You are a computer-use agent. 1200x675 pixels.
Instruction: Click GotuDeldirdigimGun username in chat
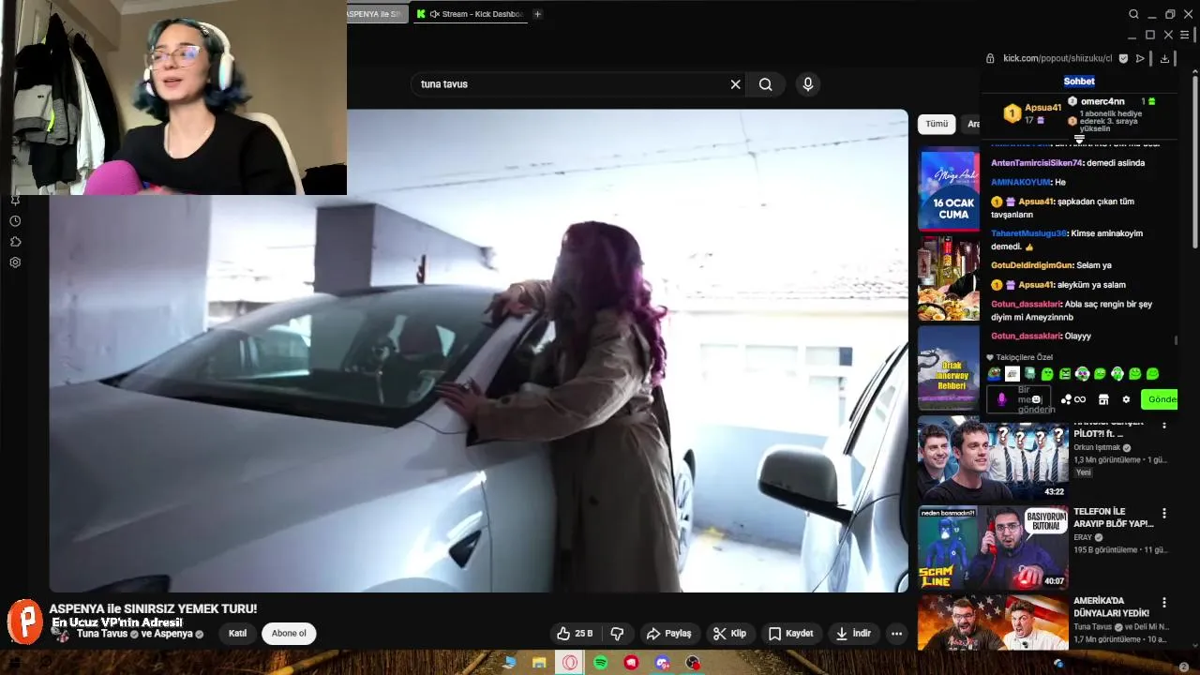tap(1031, 265)
